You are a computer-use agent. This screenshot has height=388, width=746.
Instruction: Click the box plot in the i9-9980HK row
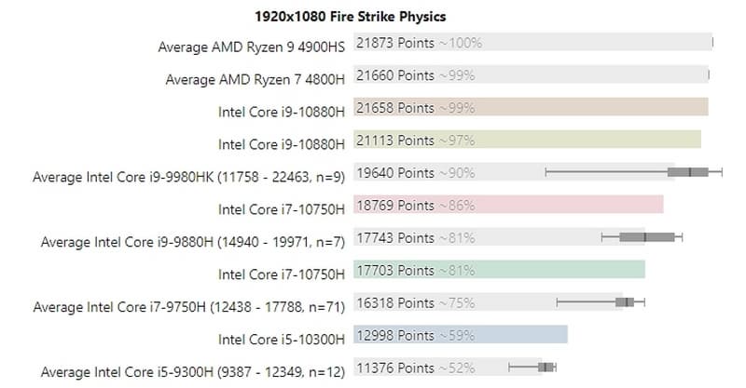pyautogui.click(x=688, y=172)
